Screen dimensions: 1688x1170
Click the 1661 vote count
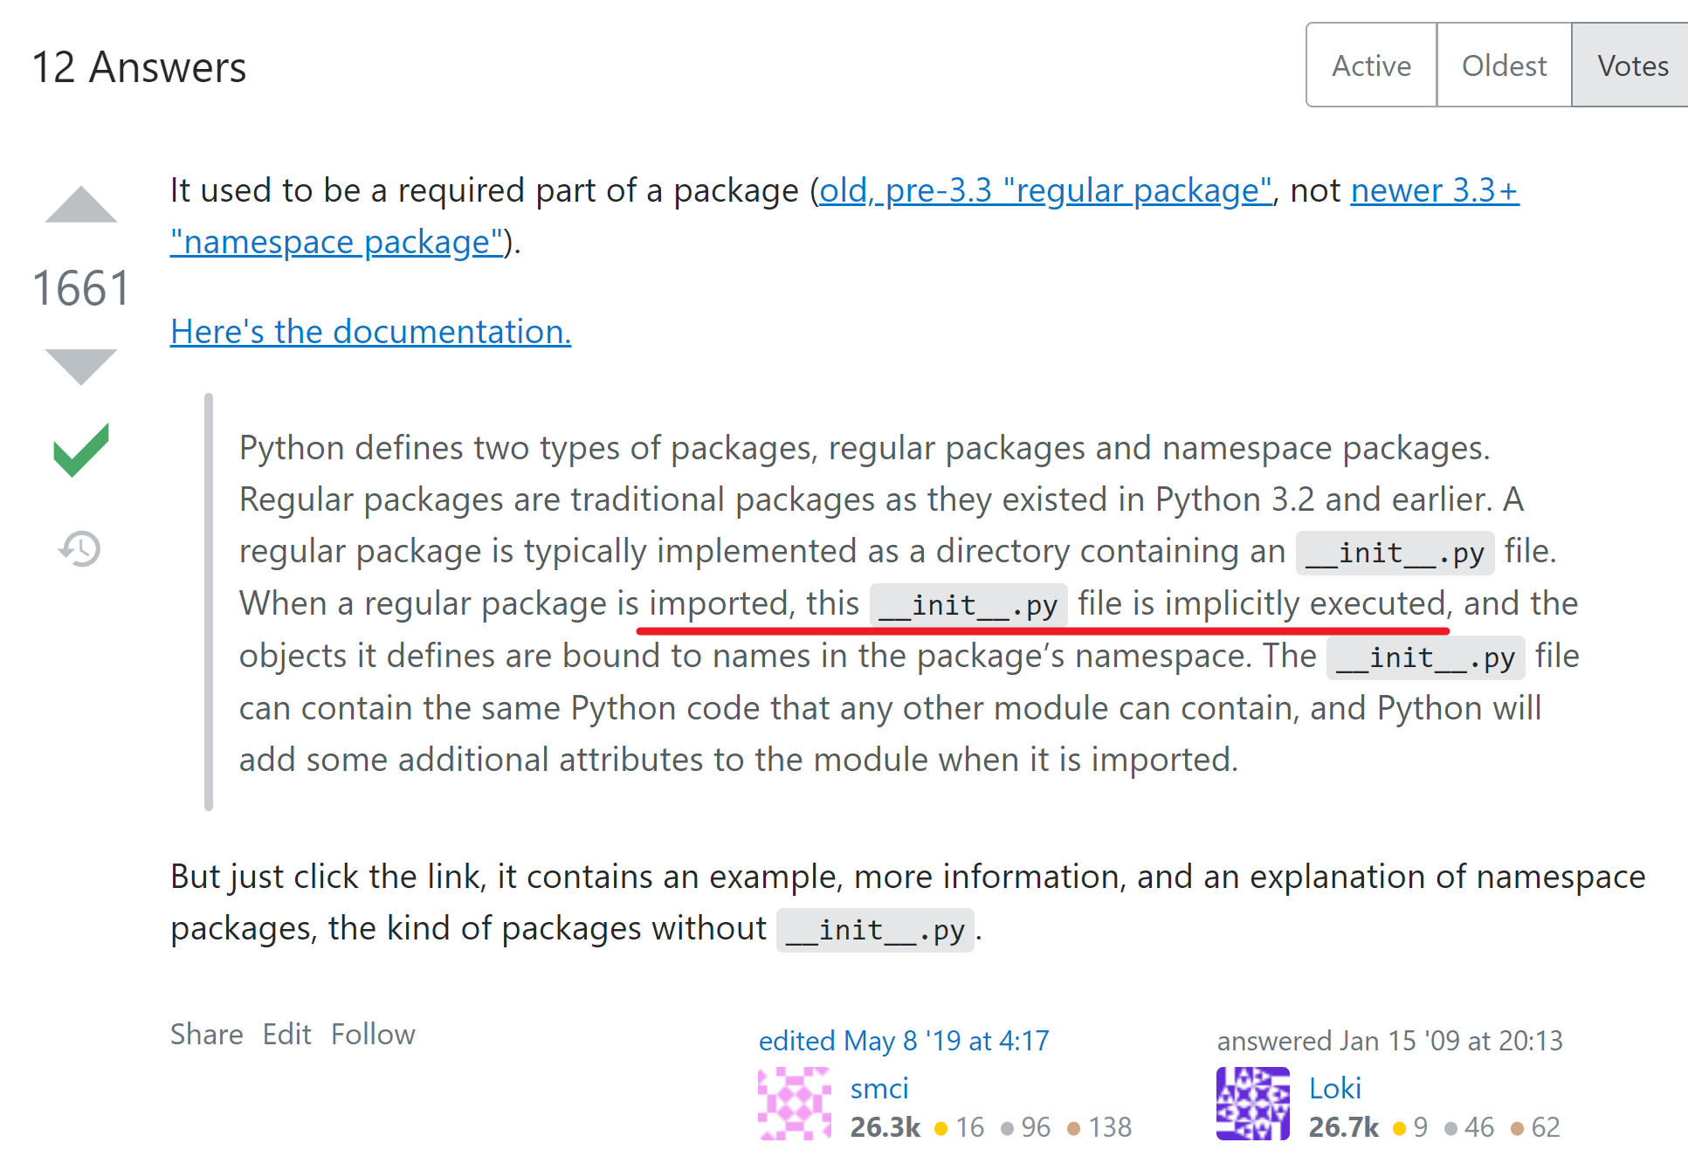tap(81, 288)
